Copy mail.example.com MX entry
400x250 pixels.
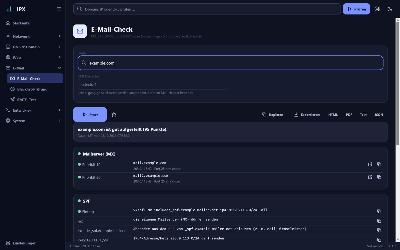(379, 164)
